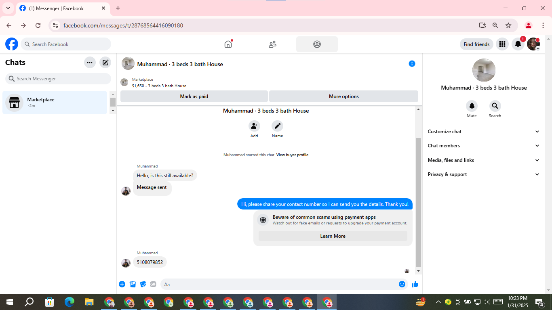Viewport: 552px width, 310px height.
Task: Open the Chats options ellipsis
Action: (x=90, y=63)
